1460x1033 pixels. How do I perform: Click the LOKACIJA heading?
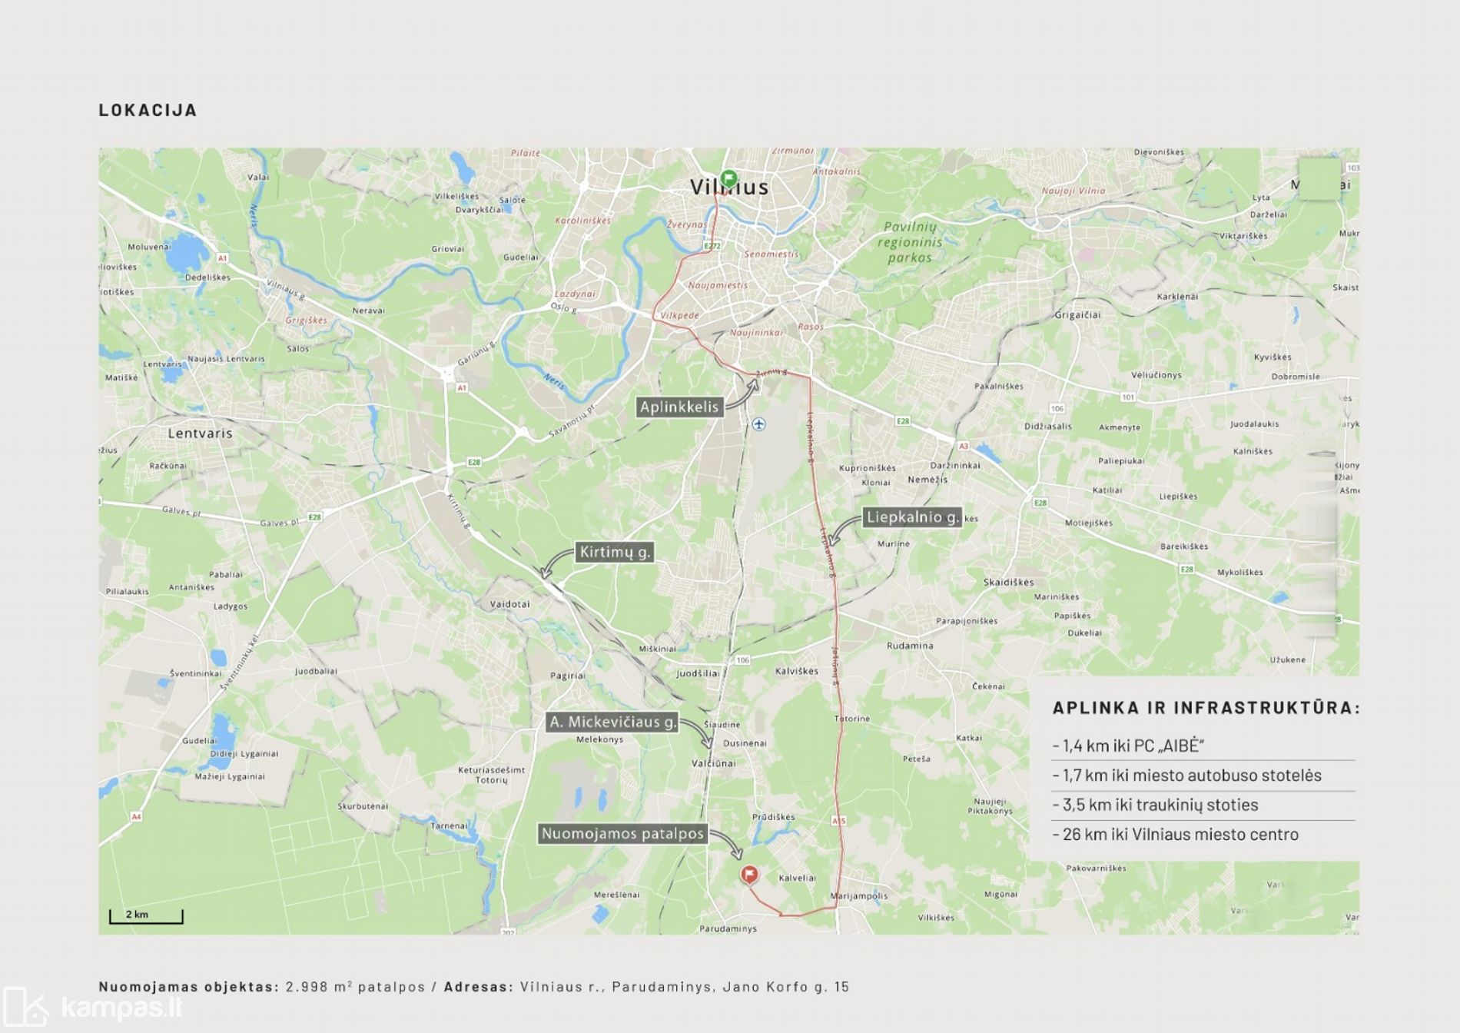(x=148, y=110)
